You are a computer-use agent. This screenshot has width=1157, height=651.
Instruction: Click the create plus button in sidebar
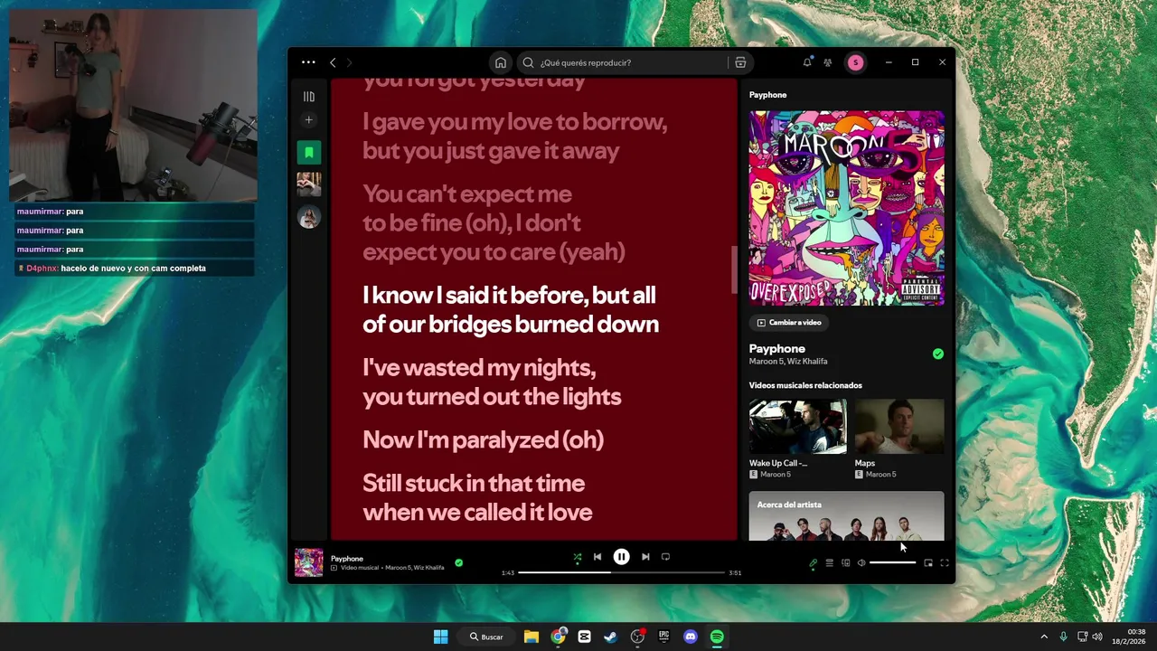click(309, 119)
